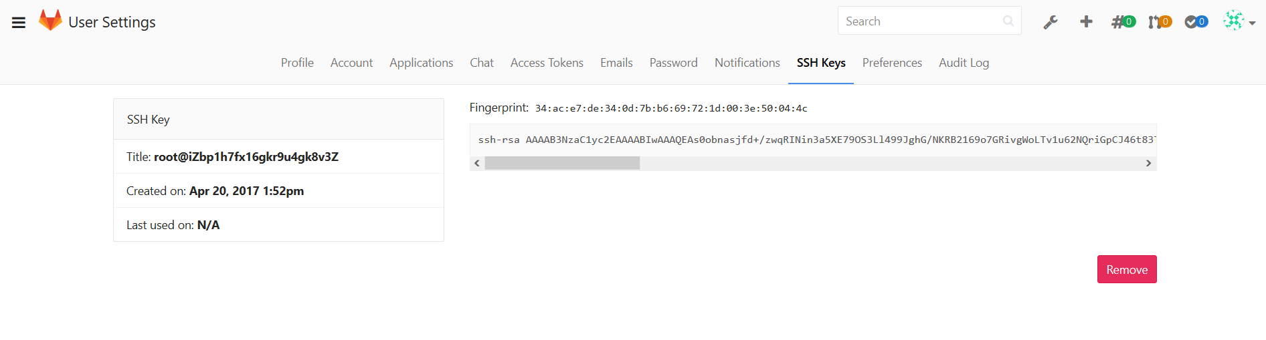Open the hamburger side menu

19,23
